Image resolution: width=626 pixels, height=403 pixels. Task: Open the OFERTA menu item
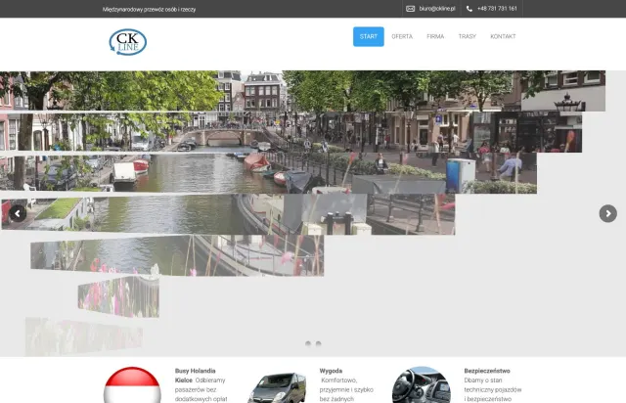click(402, 37)
